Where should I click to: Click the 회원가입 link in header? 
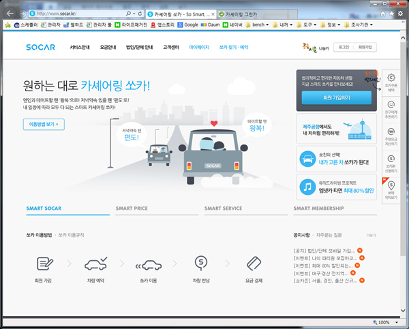365,47
